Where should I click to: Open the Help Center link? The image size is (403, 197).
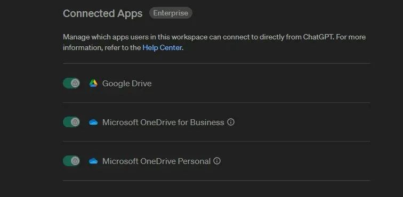(x=162, y=48)
